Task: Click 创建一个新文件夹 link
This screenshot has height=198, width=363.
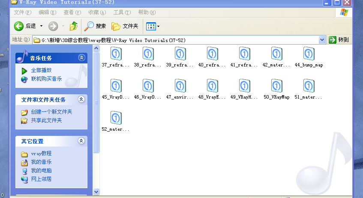Action: [51, 112]
